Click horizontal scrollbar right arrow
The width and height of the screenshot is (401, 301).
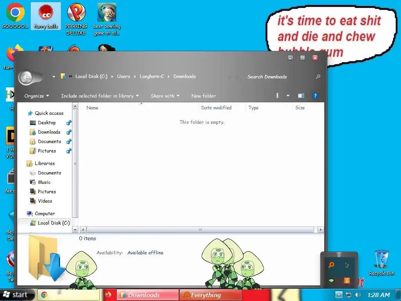(321, 230)
